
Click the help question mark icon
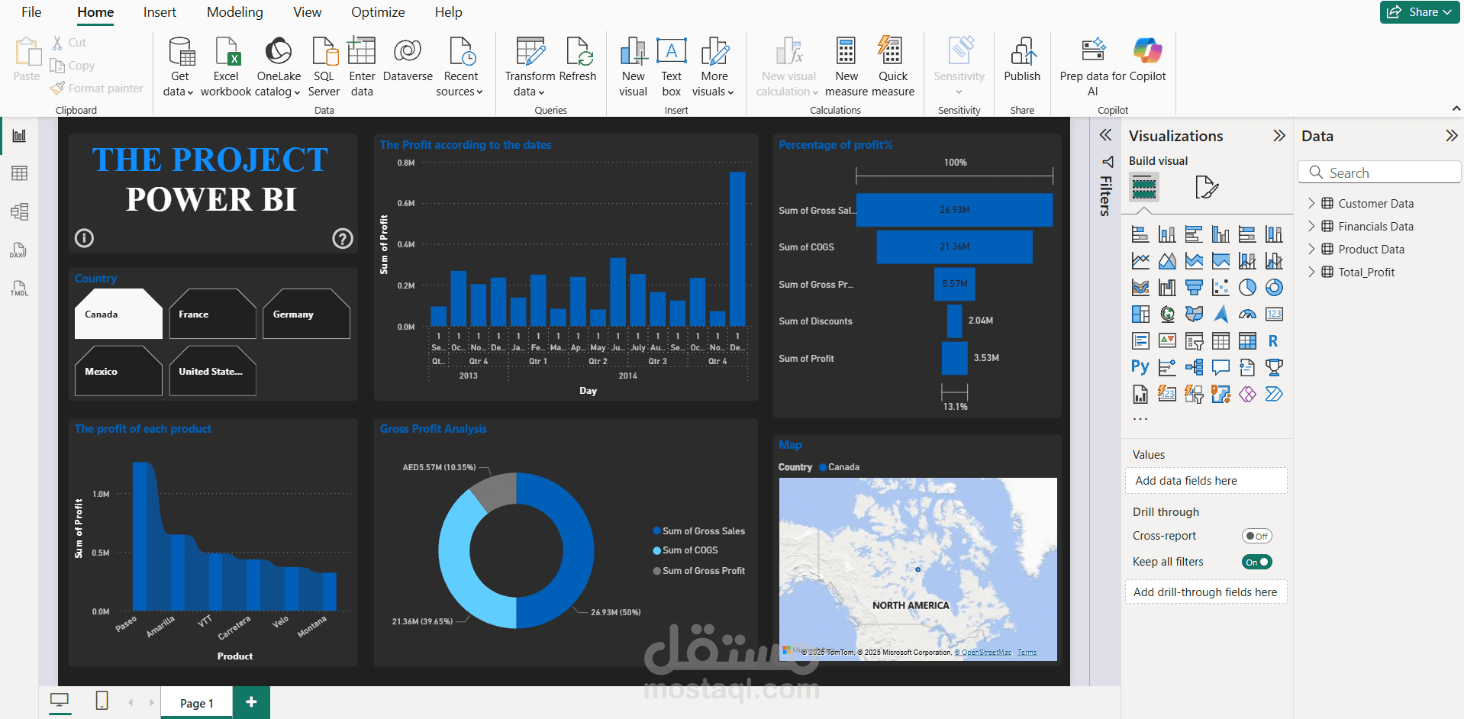(343, 239)
